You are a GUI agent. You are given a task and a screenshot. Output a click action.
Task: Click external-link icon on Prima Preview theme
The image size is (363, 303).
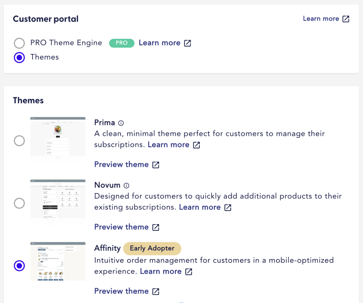(x=156, y=165)
